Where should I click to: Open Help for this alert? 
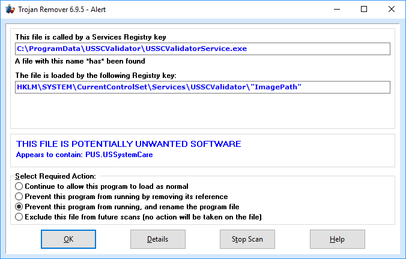tap(337, 239)
